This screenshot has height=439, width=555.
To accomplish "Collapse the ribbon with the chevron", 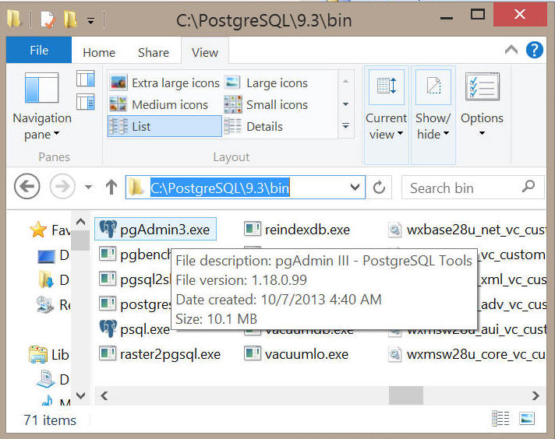I will click(511, 50).
